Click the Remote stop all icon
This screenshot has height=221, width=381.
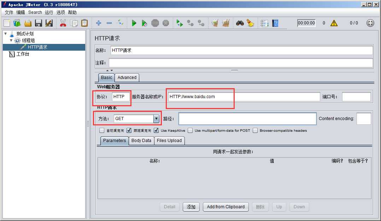(190, 23)
